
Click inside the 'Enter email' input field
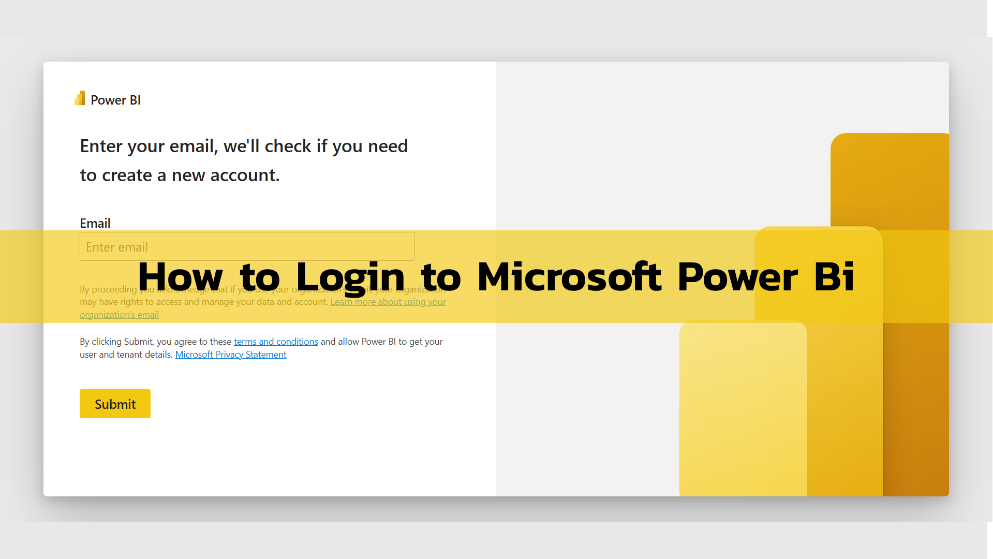(x=247, y=246)
